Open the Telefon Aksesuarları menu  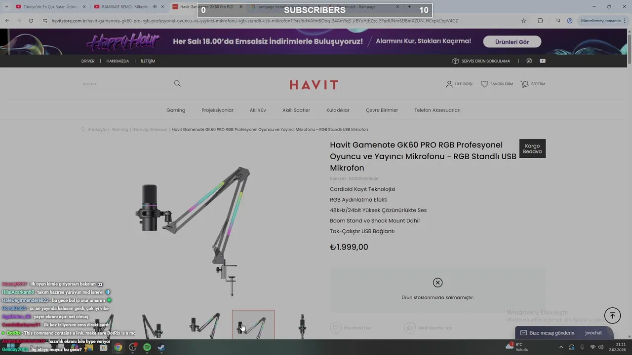coord(437,110)
